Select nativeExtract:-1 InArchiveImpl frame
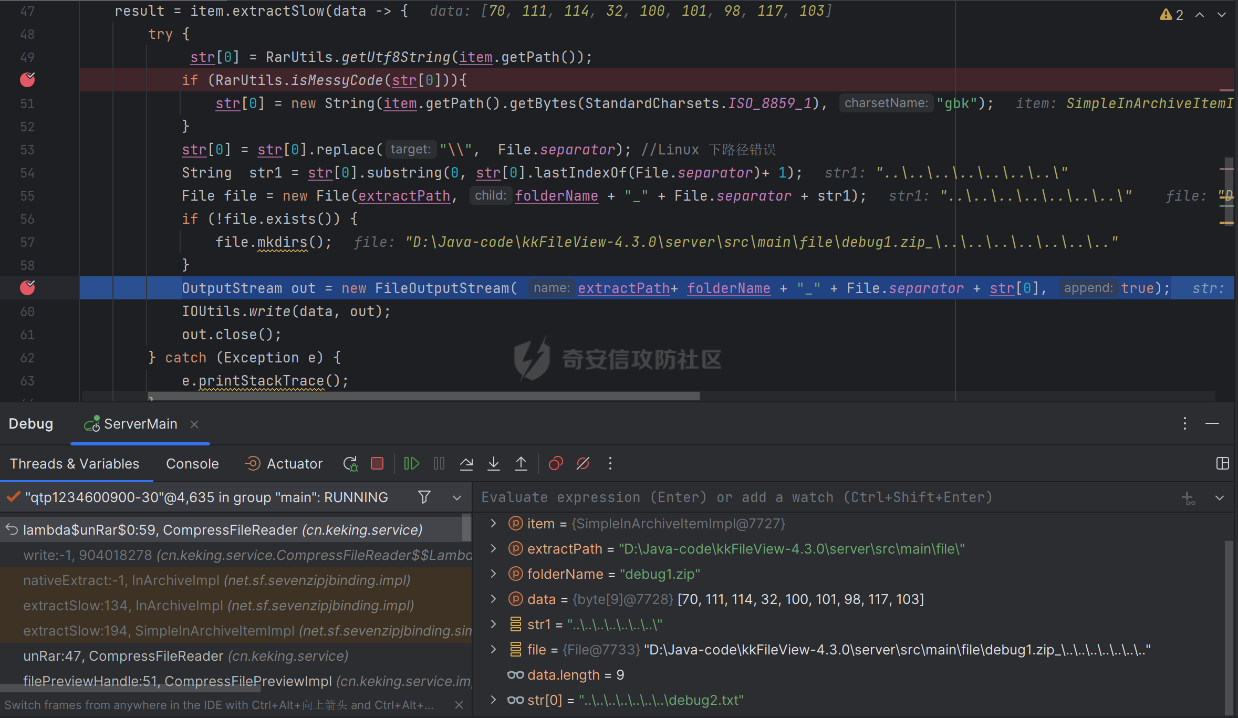The image size is (1238, 718). click(x=235, y=580)
